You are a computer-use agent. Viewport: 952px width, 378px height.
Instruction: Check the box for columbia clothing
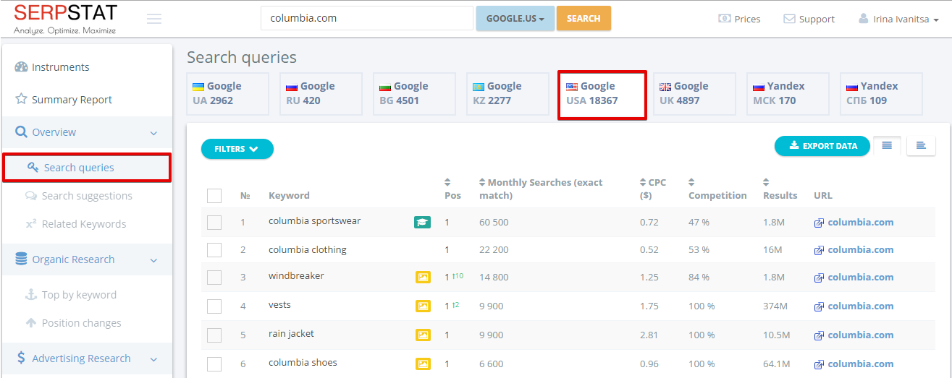(x=214, y=250)
